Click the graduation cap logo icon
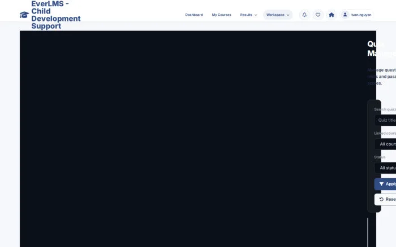Viewport: 396px width, 247px height. tap(24, 15)
